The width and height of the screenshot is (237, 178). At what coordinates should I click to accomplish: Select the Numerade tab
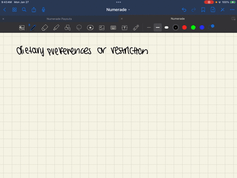point(178,19)
